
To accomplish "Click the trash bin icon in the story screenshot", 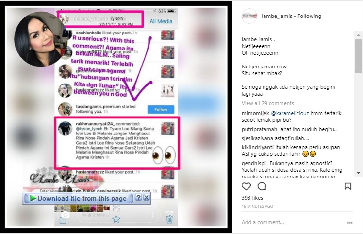I will pos(169,217).
